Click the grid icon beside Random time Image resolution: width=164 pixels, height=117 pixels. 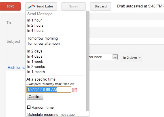[x=29, y=107]
